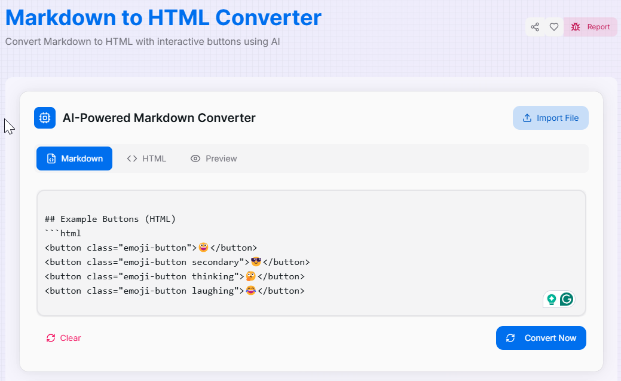Image resolution: width=621 pixels, height=381 pixels.
Task: Report a bug using the Report button
Action: click(591, 27)
